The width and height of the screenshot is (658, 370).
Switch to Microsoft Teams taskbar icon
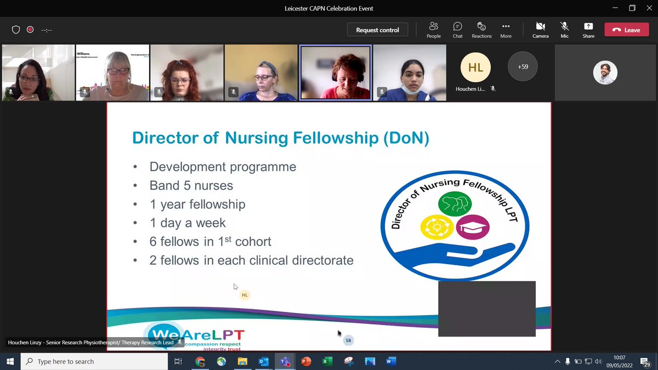pyautogui.click(x=285, y=361)
